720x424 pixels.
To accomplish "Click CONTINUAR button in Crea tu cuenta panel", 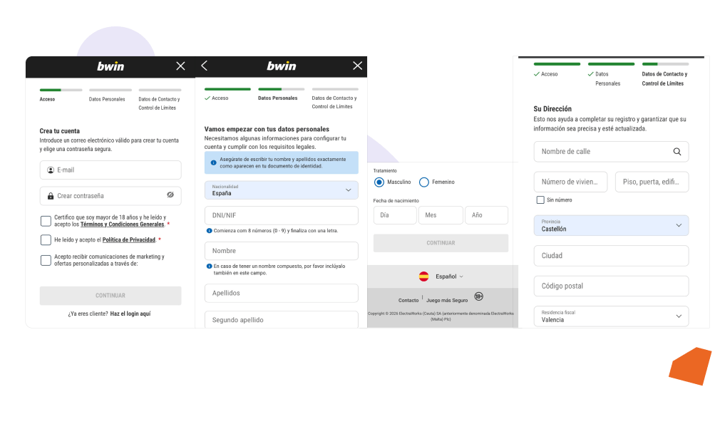I will [110, 296].
